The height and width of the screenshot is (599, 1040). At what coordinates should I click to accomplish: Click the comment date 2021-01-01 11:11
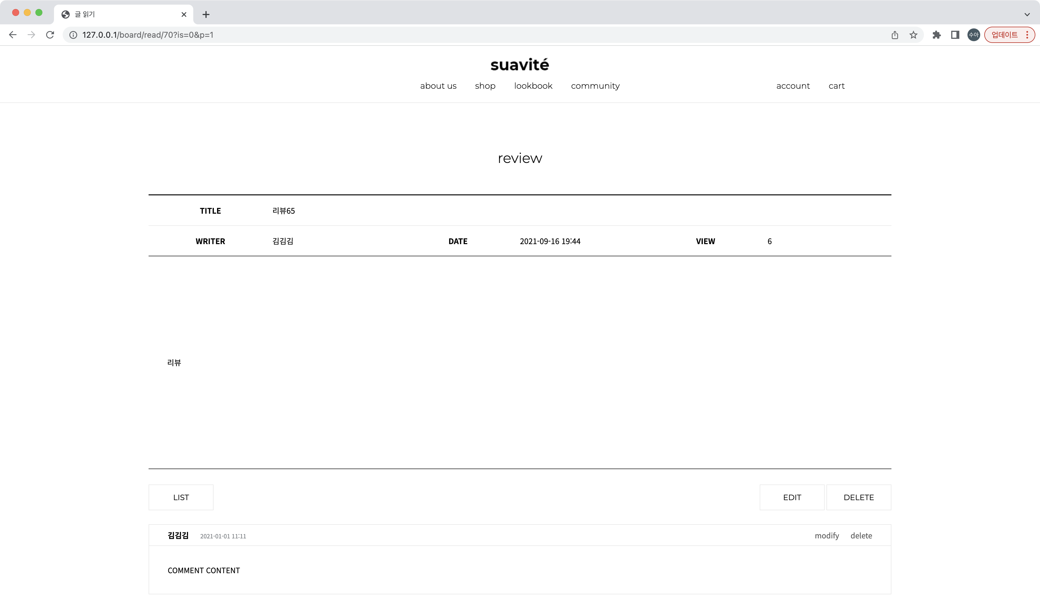[223, 536]
